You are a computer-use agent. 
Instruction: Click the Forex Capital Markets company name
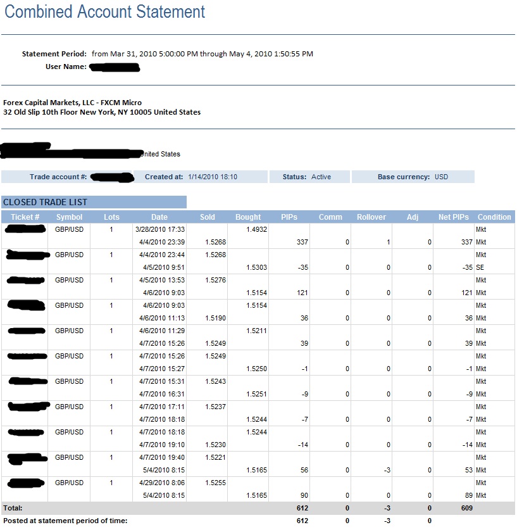tap(73, 103)
